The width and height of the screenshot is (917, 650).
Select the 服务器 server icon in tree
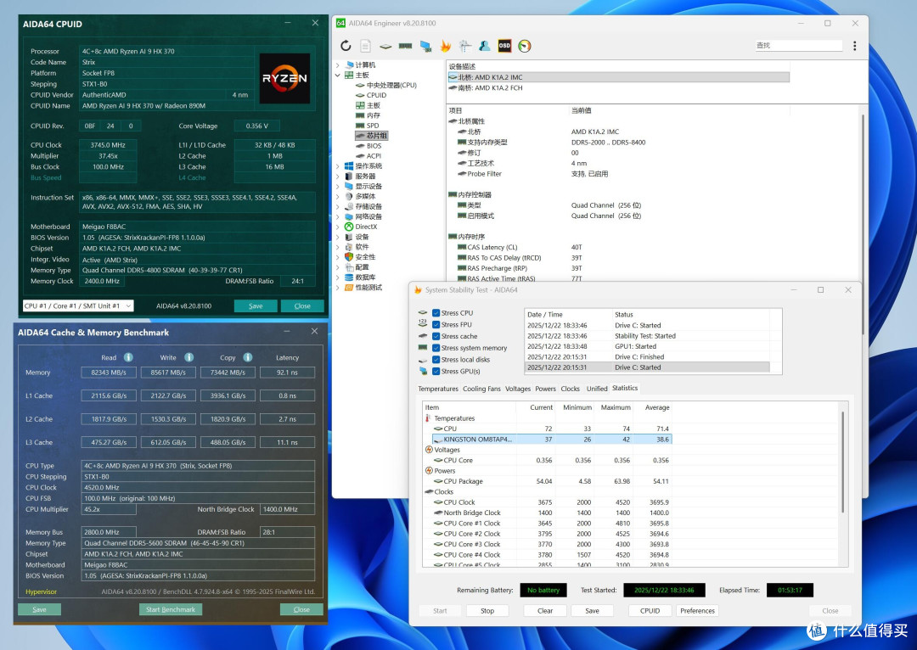pos(349,176)
